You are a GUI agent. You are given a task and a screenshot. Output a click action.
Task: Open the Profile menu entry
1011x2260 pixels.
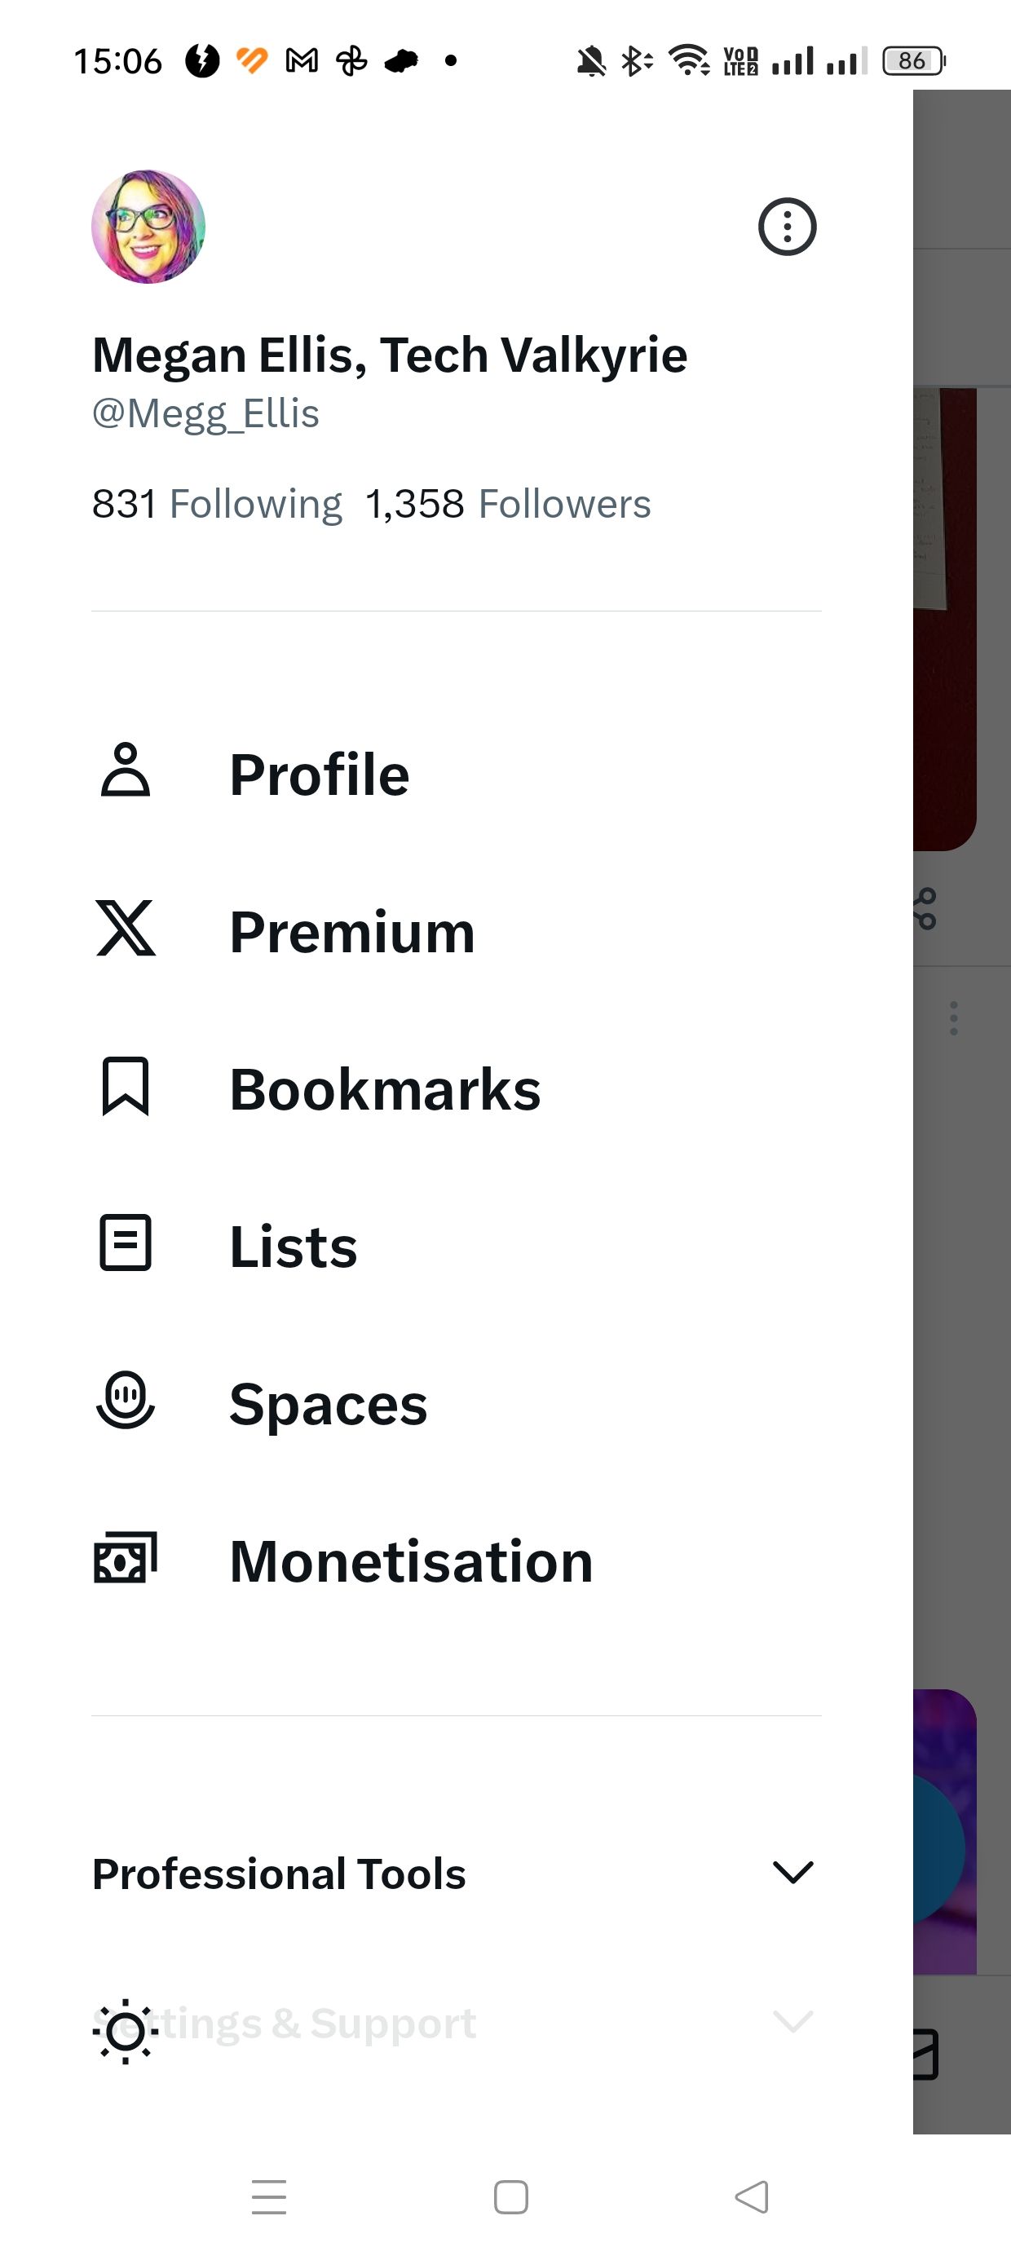(x=320, y=772)
